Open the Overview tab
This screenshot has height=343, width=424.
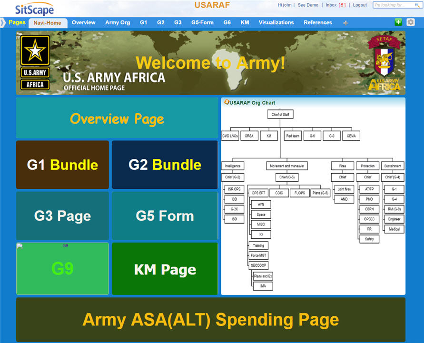(x=84, y=22)
